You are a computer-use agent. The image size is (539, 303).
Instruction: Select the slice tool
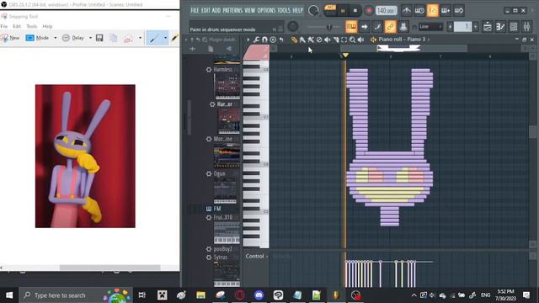click(x=336, y=40)
